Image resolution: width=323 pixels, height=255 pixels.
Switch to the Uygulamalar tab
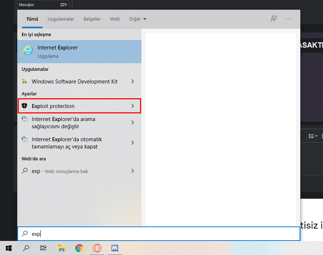(61, 19)
